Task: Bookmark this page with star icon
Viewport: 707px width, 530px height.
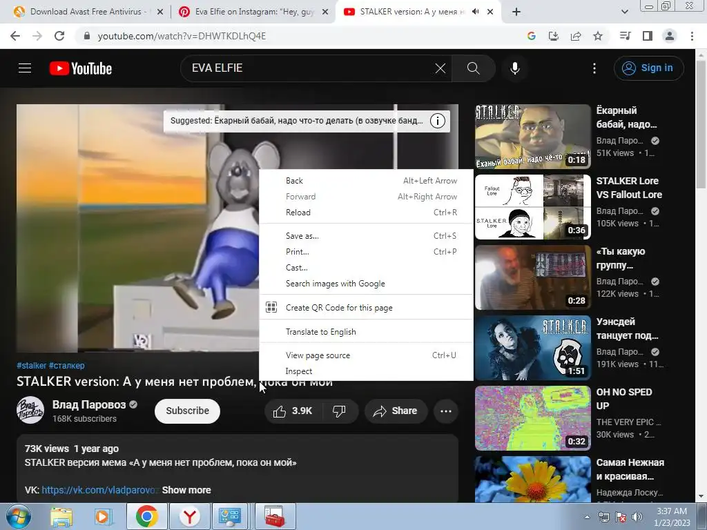Action: 598,36
